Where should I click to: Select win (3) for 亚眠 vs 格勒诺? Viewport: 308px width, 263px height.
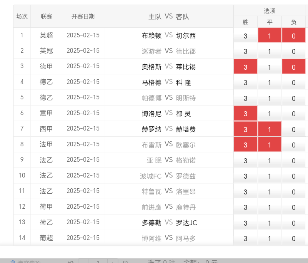[245, 161]
